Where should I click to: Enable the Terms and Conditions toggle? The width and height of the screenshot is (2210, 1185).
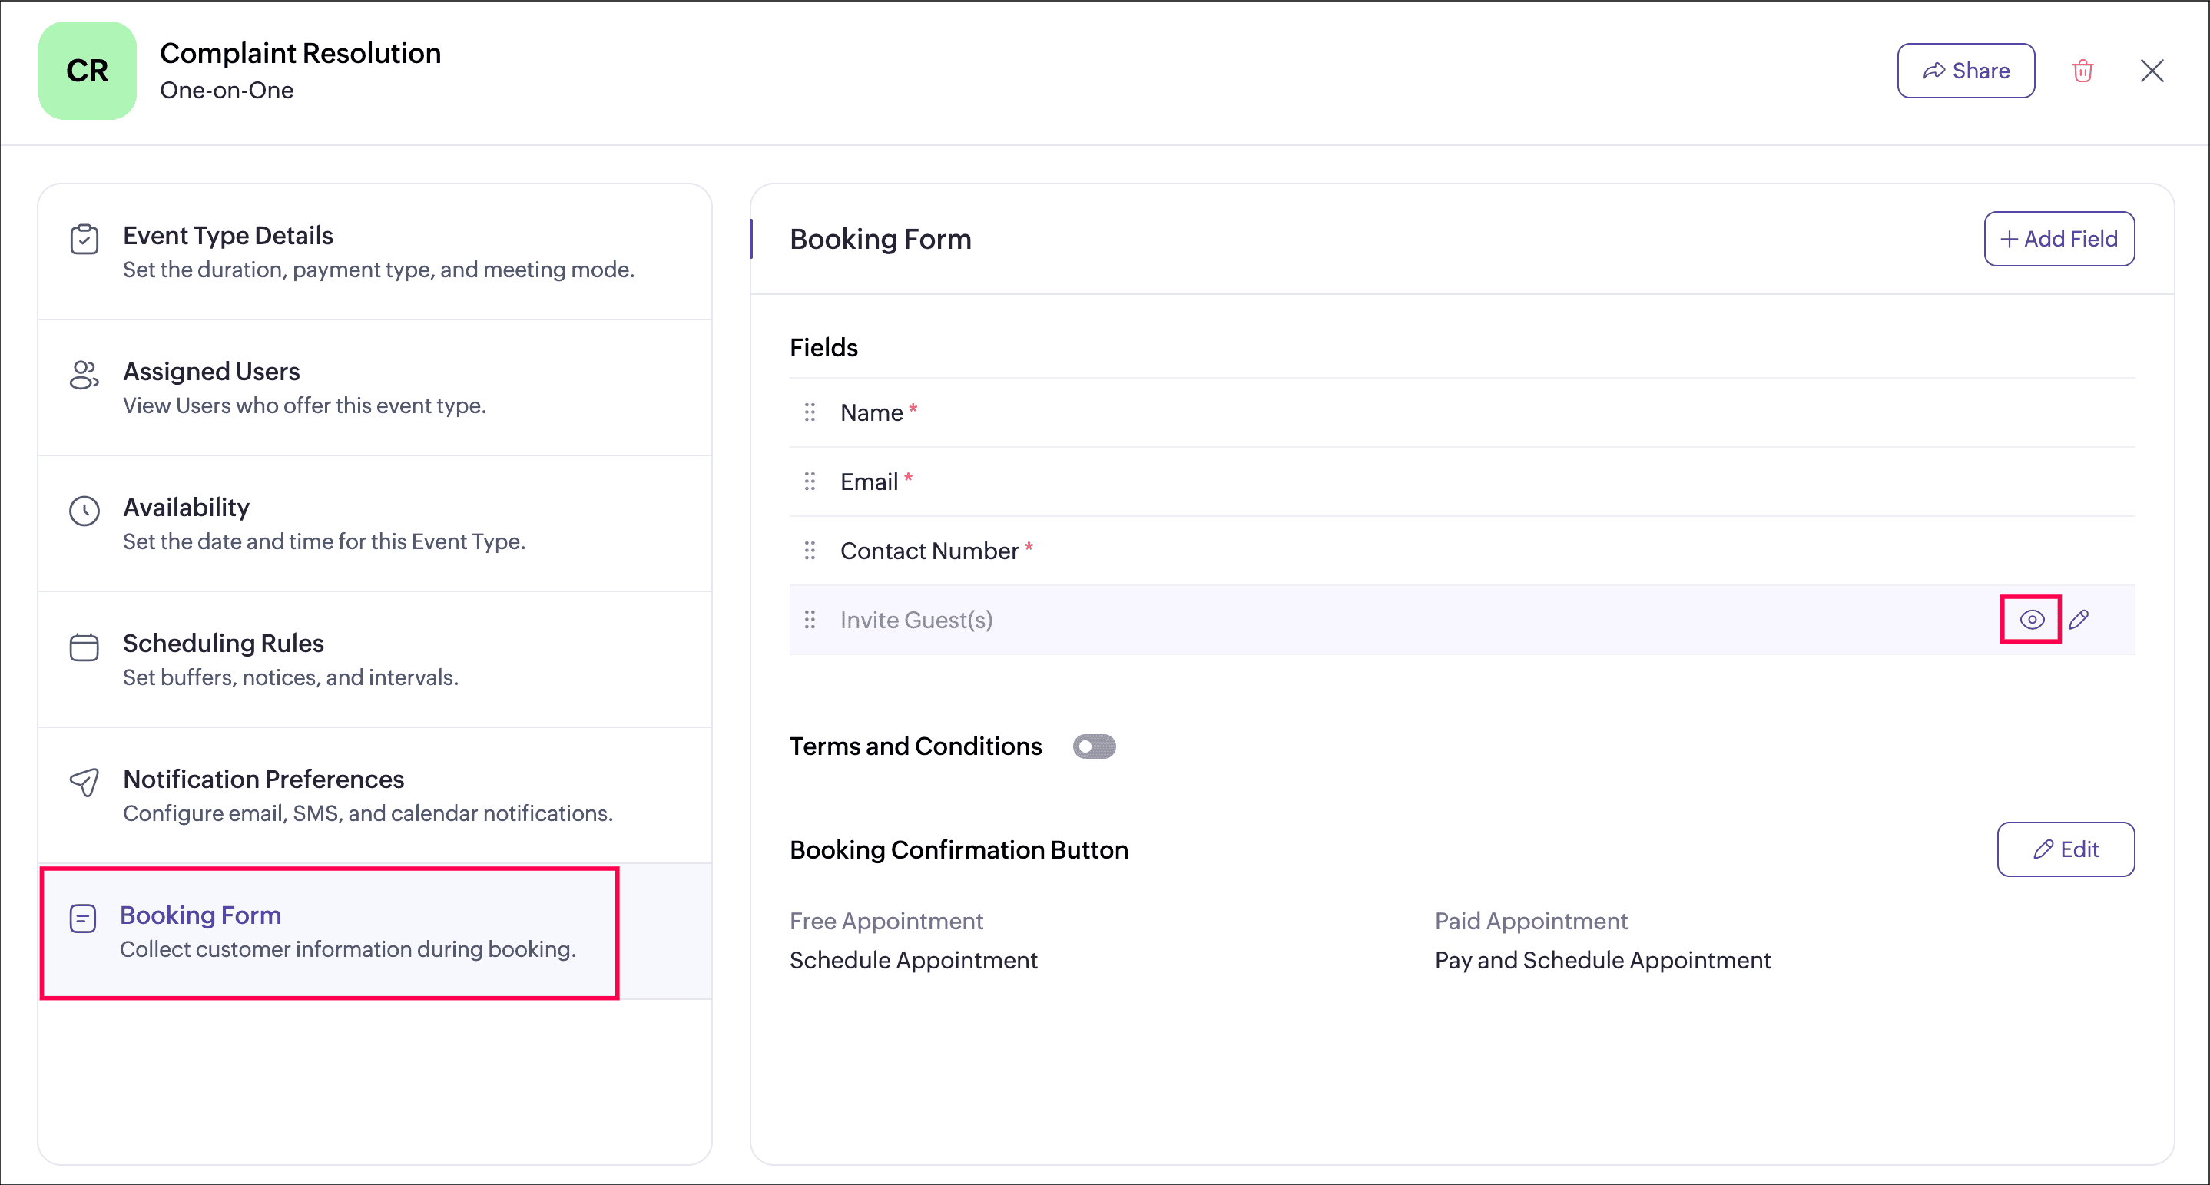[x=1094, y=746]
